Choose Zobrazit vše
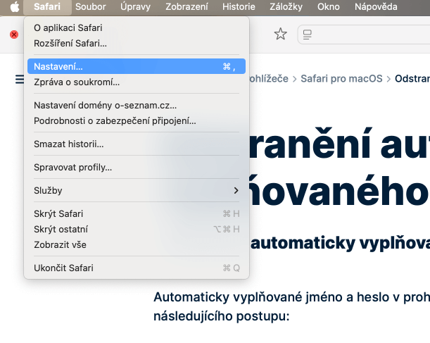The height and width of the screenshot is (343, 430). [60, 244]
